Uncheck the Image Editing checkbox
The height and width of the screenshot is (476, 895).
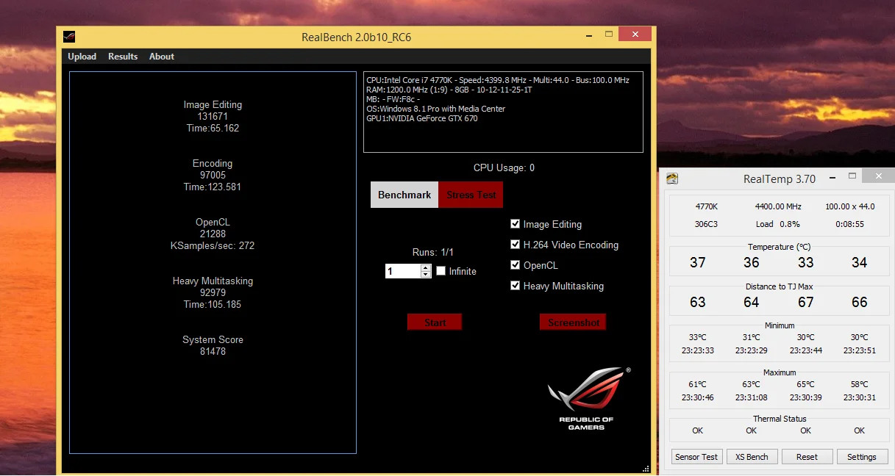(516, 224)
